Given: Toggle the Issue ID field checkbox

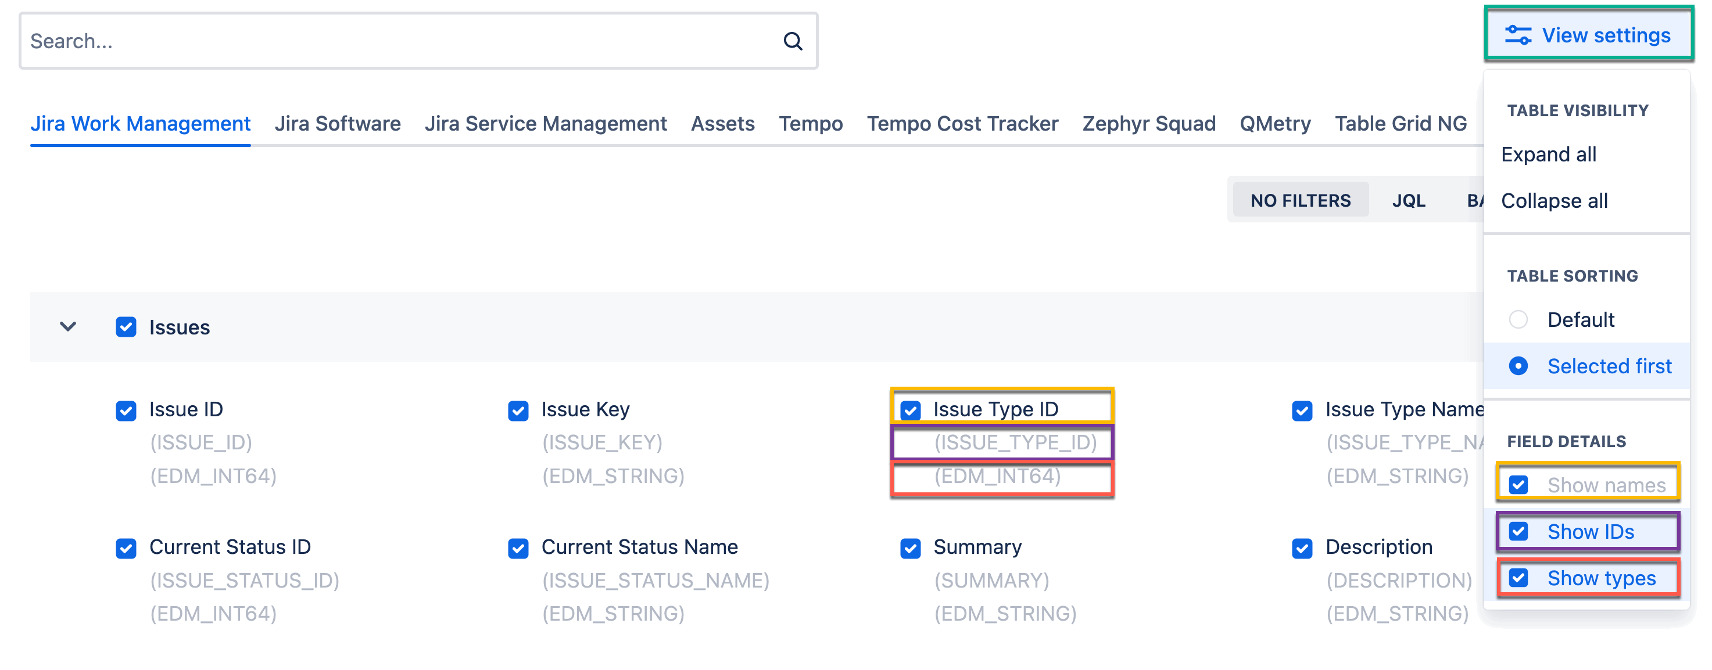Looking at the screenshot, I should click(x=126, y=410).
